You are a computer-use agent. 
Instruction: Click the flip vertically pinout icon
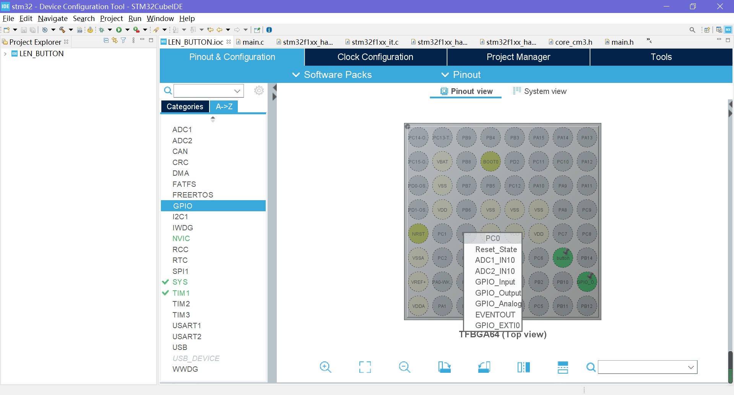(563, 367)
